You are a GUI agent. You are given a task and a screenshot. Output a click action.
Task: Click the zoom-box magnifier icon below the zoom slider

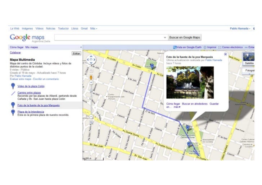point(91,122)
